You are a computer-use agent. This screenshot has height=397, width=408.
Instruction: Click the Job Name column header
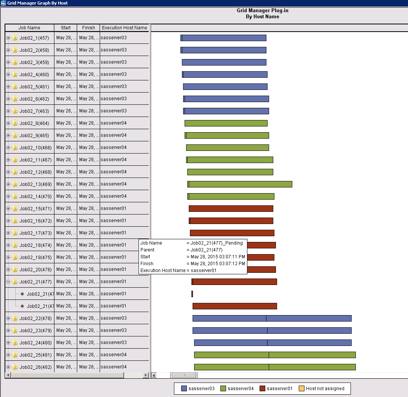tap(29, 27)
